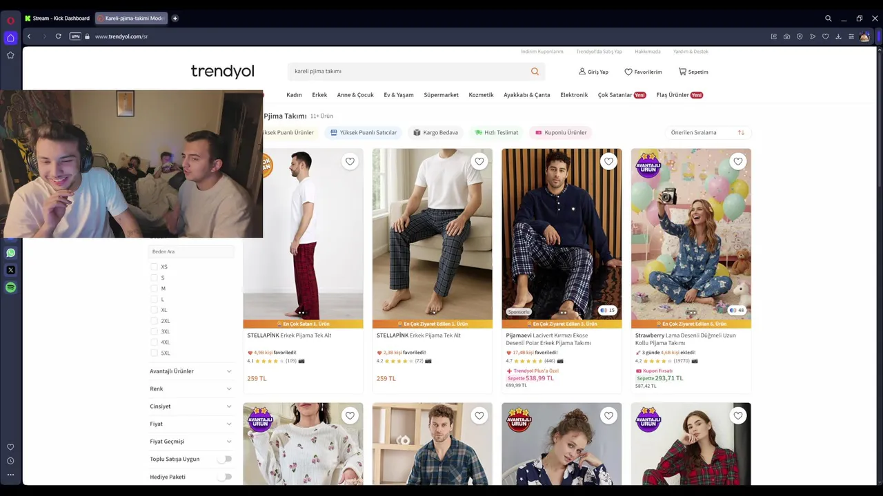The width and height of the screenshot is (883, 496).
Task: Click color variants badge showing 48
Action: point(737,310)
